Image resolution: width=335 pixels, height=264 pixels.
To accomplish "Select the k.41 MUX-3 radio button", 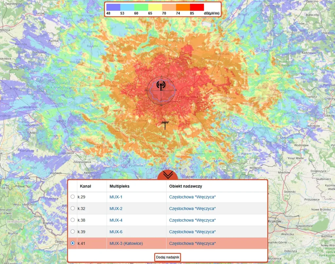I will [73, 243].
